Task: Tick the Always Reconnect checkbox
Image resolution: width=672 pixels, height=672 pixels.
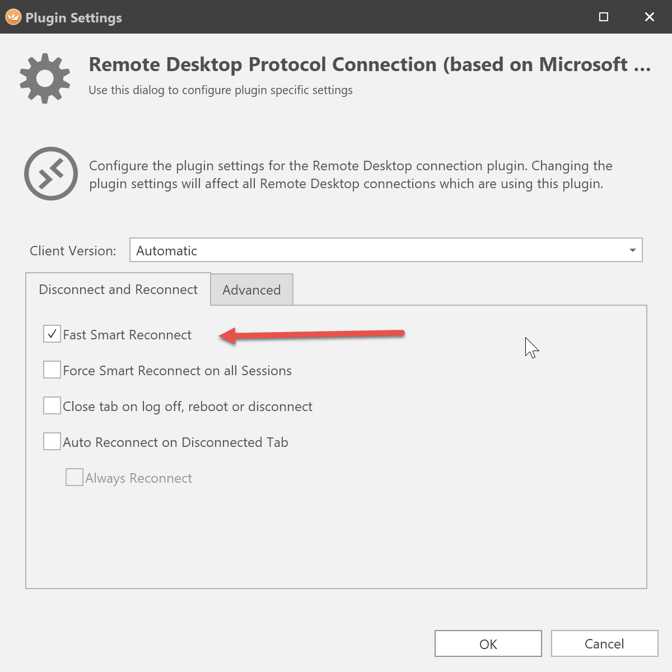Action: pyautogui.click(x=74, y=478)
